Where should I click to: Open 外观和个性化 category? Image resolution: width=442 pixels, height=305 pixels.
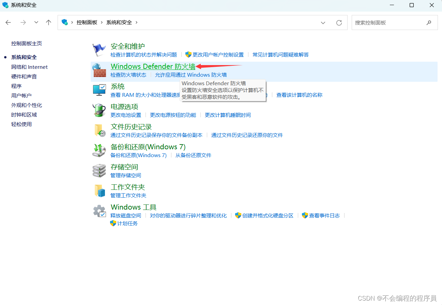click(27, 105)
